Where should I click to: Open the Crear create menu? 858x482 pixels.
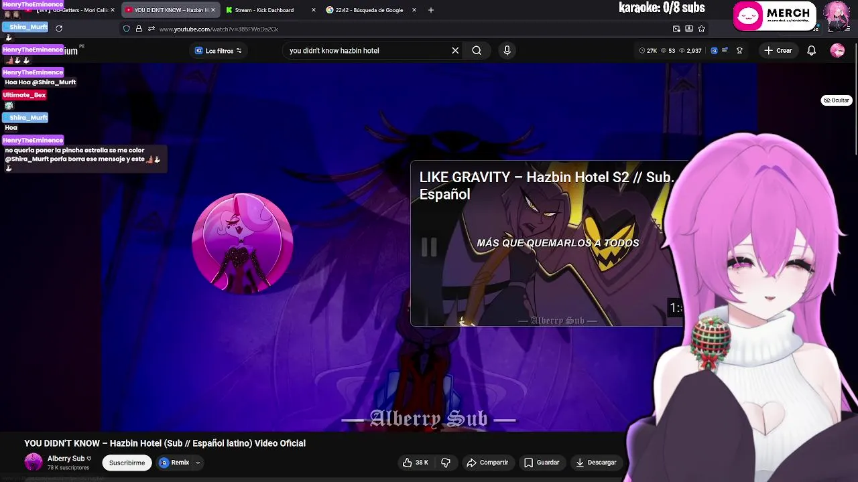(x=778, y=51)
